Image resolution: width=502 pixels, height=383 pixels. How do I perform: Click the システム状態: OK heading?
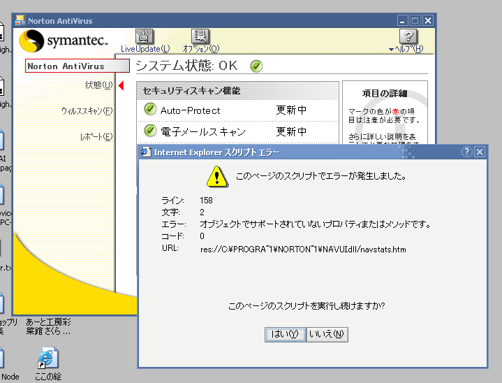(186, 66)
